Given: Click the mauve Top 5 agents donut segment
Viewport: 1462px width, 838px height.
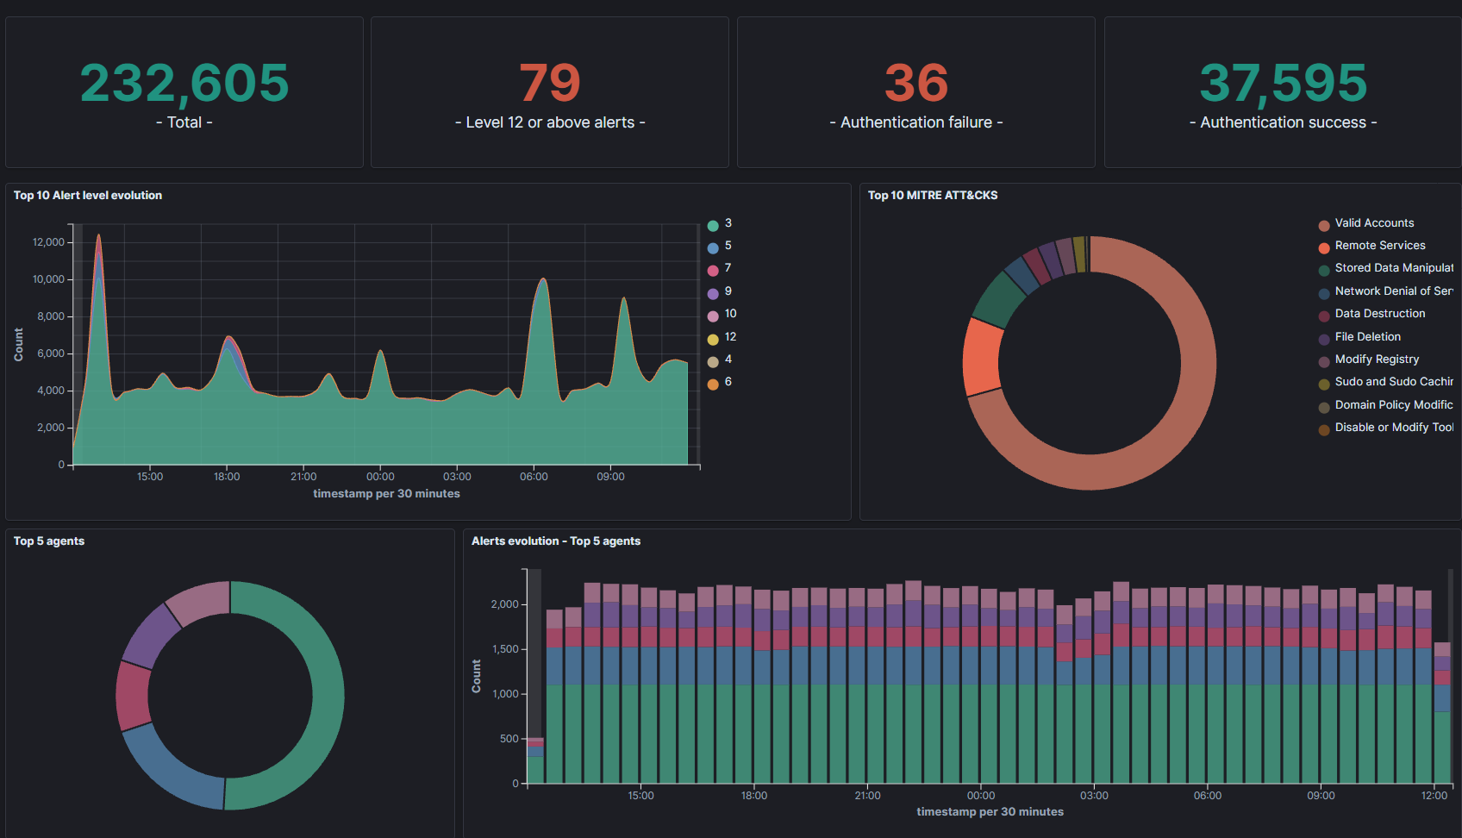Looking at the screenshot, I should [x=200, y=601].
